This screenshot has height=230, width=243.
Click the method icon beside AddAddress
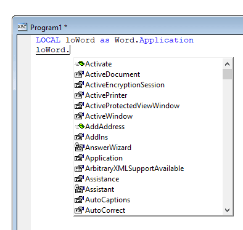tap(80, 127)
